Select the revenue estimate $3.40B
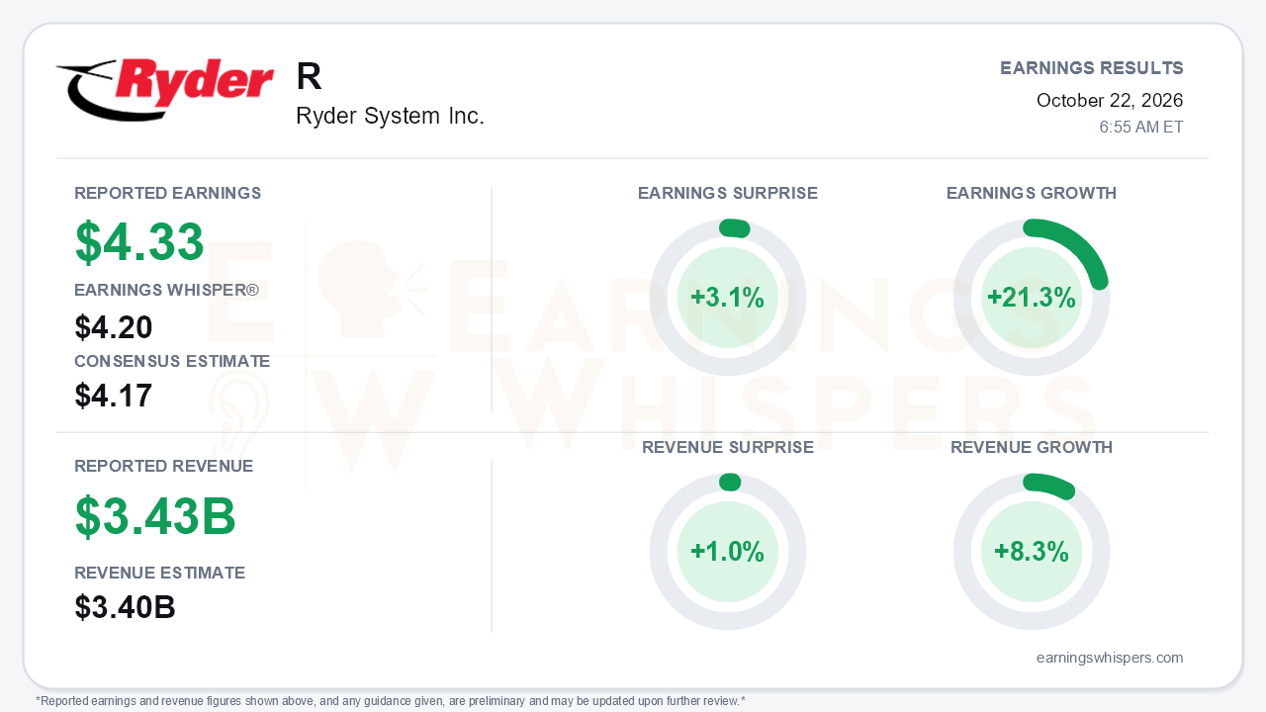 pyautogui.click(x=126, y=607)
